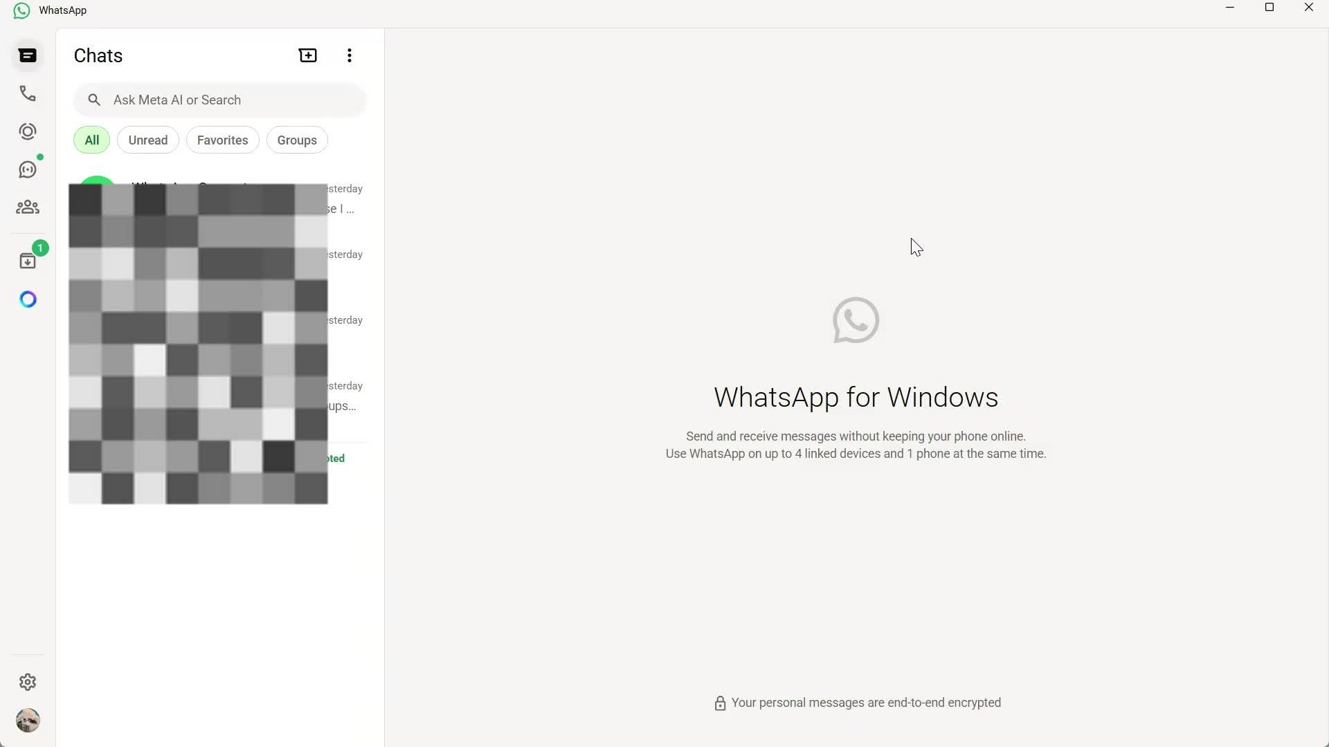Open the Channels section
The image size is (1329, 747).
click(28, 169)
